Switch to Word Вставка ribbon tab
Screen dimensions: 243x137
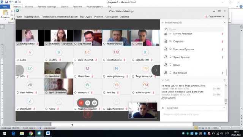click(29, 6)
